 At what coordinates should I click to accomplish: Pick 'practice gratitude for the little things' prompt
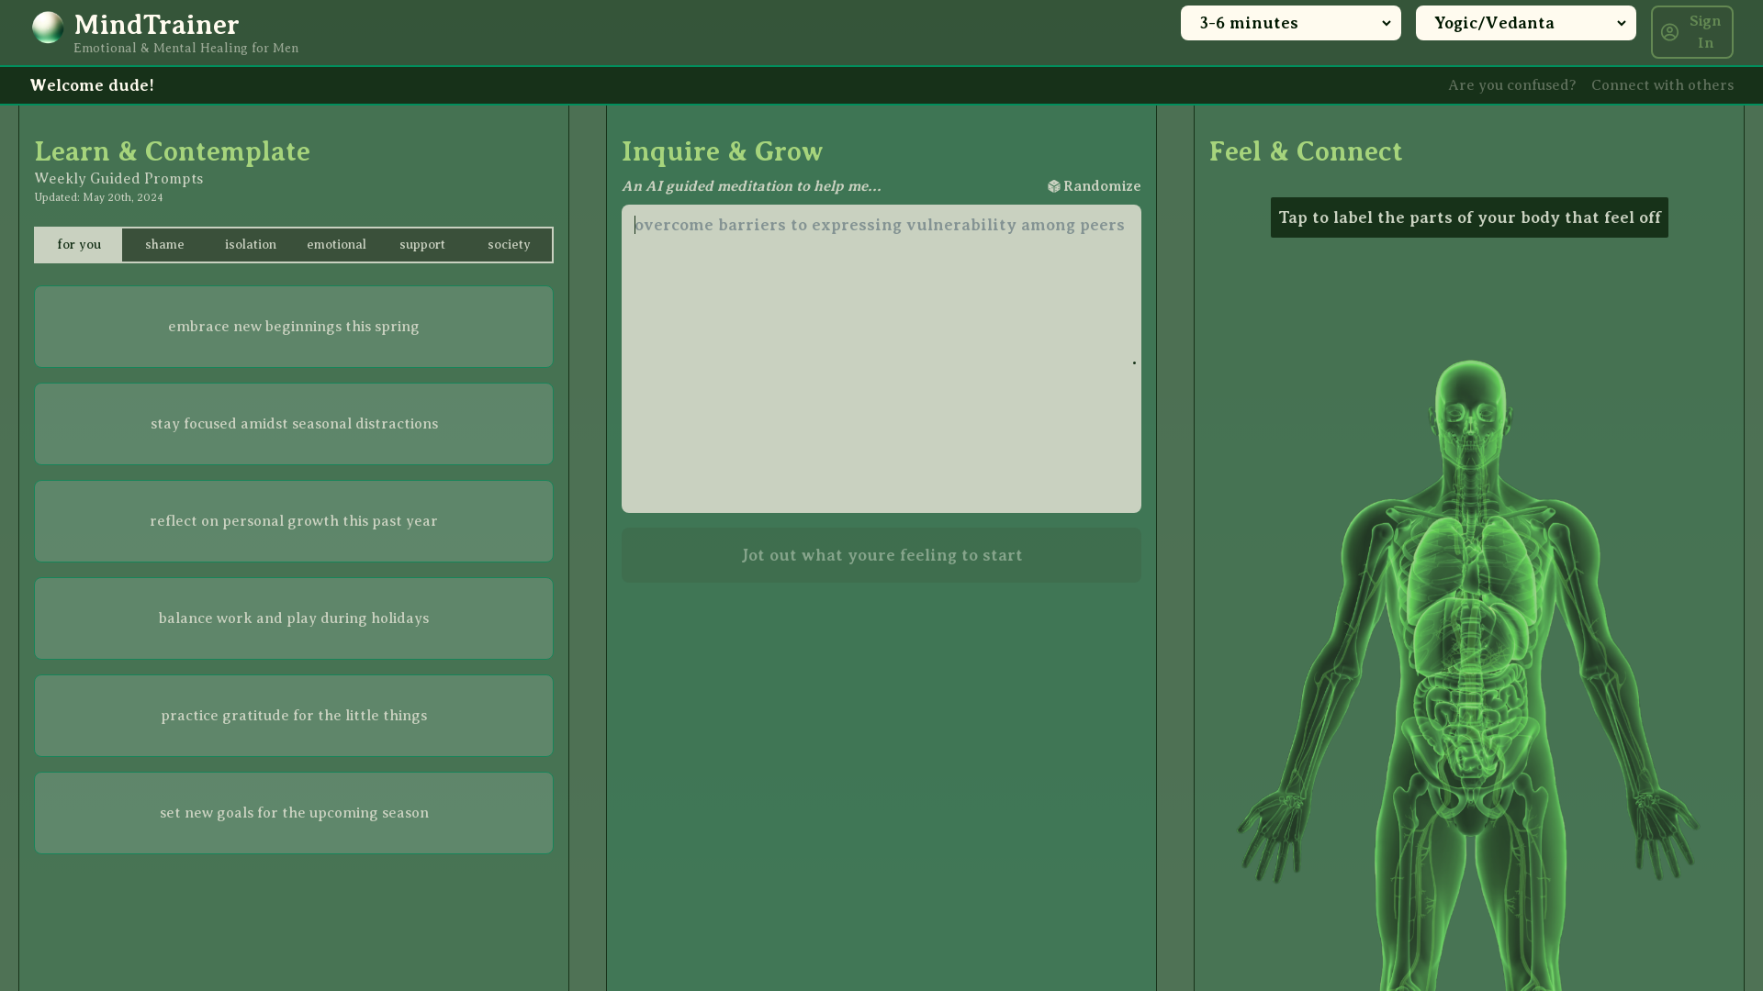294,716
